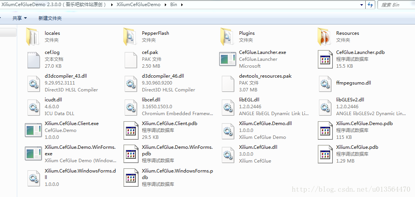Navigate to XiliumCefGlueDemo breadcrumb segment
Image resolution: width=415 pixels, height=197 pixels.
(x=138, y=5)
